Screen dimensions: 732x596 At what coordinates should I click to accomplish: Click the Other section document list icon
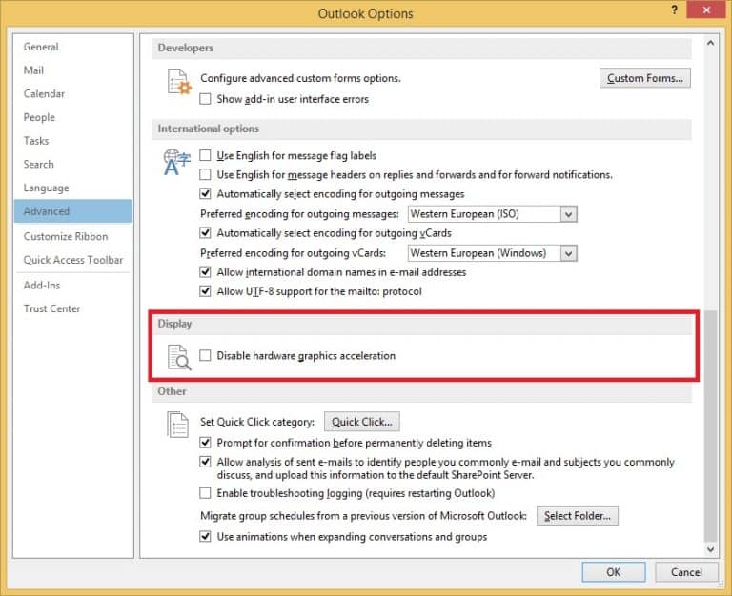tap(178, 425)
